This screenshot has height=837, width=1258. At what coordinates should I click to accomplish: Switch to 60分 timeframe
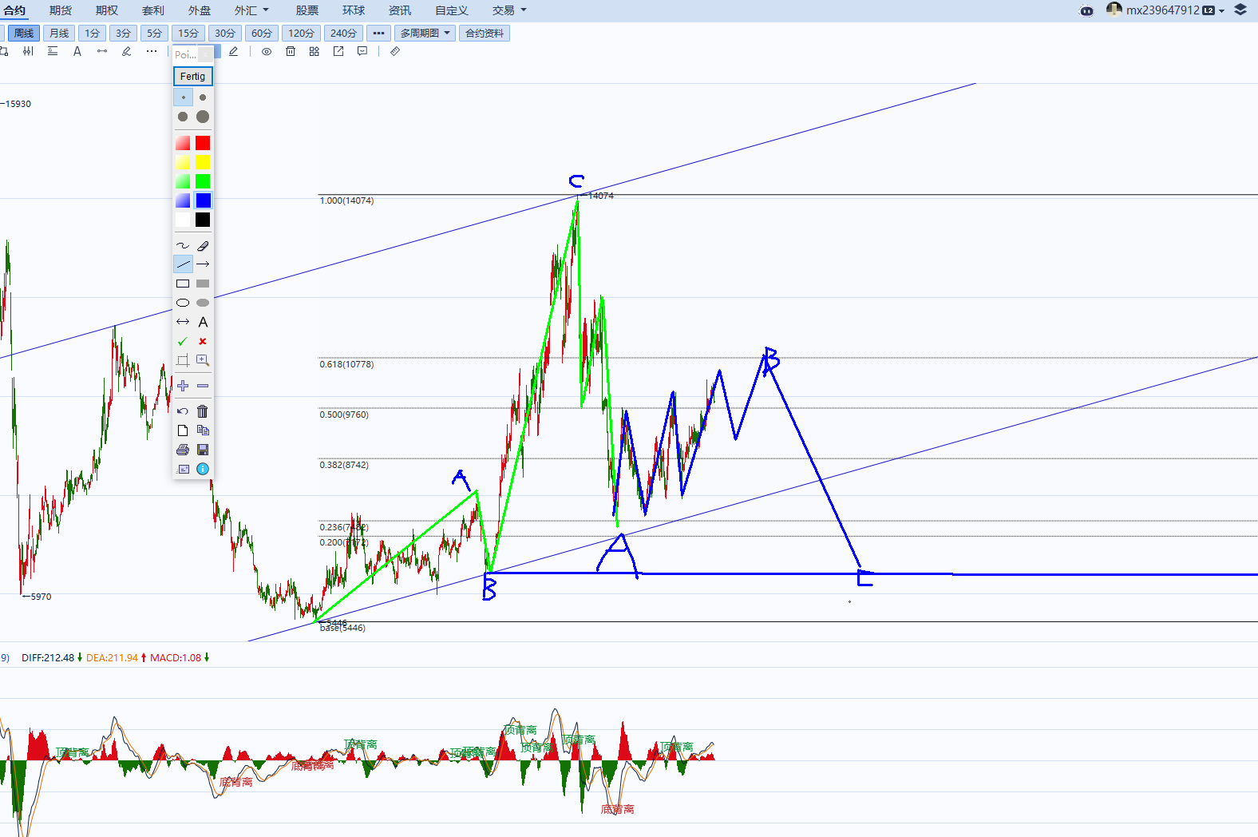(x=262, y=34)
